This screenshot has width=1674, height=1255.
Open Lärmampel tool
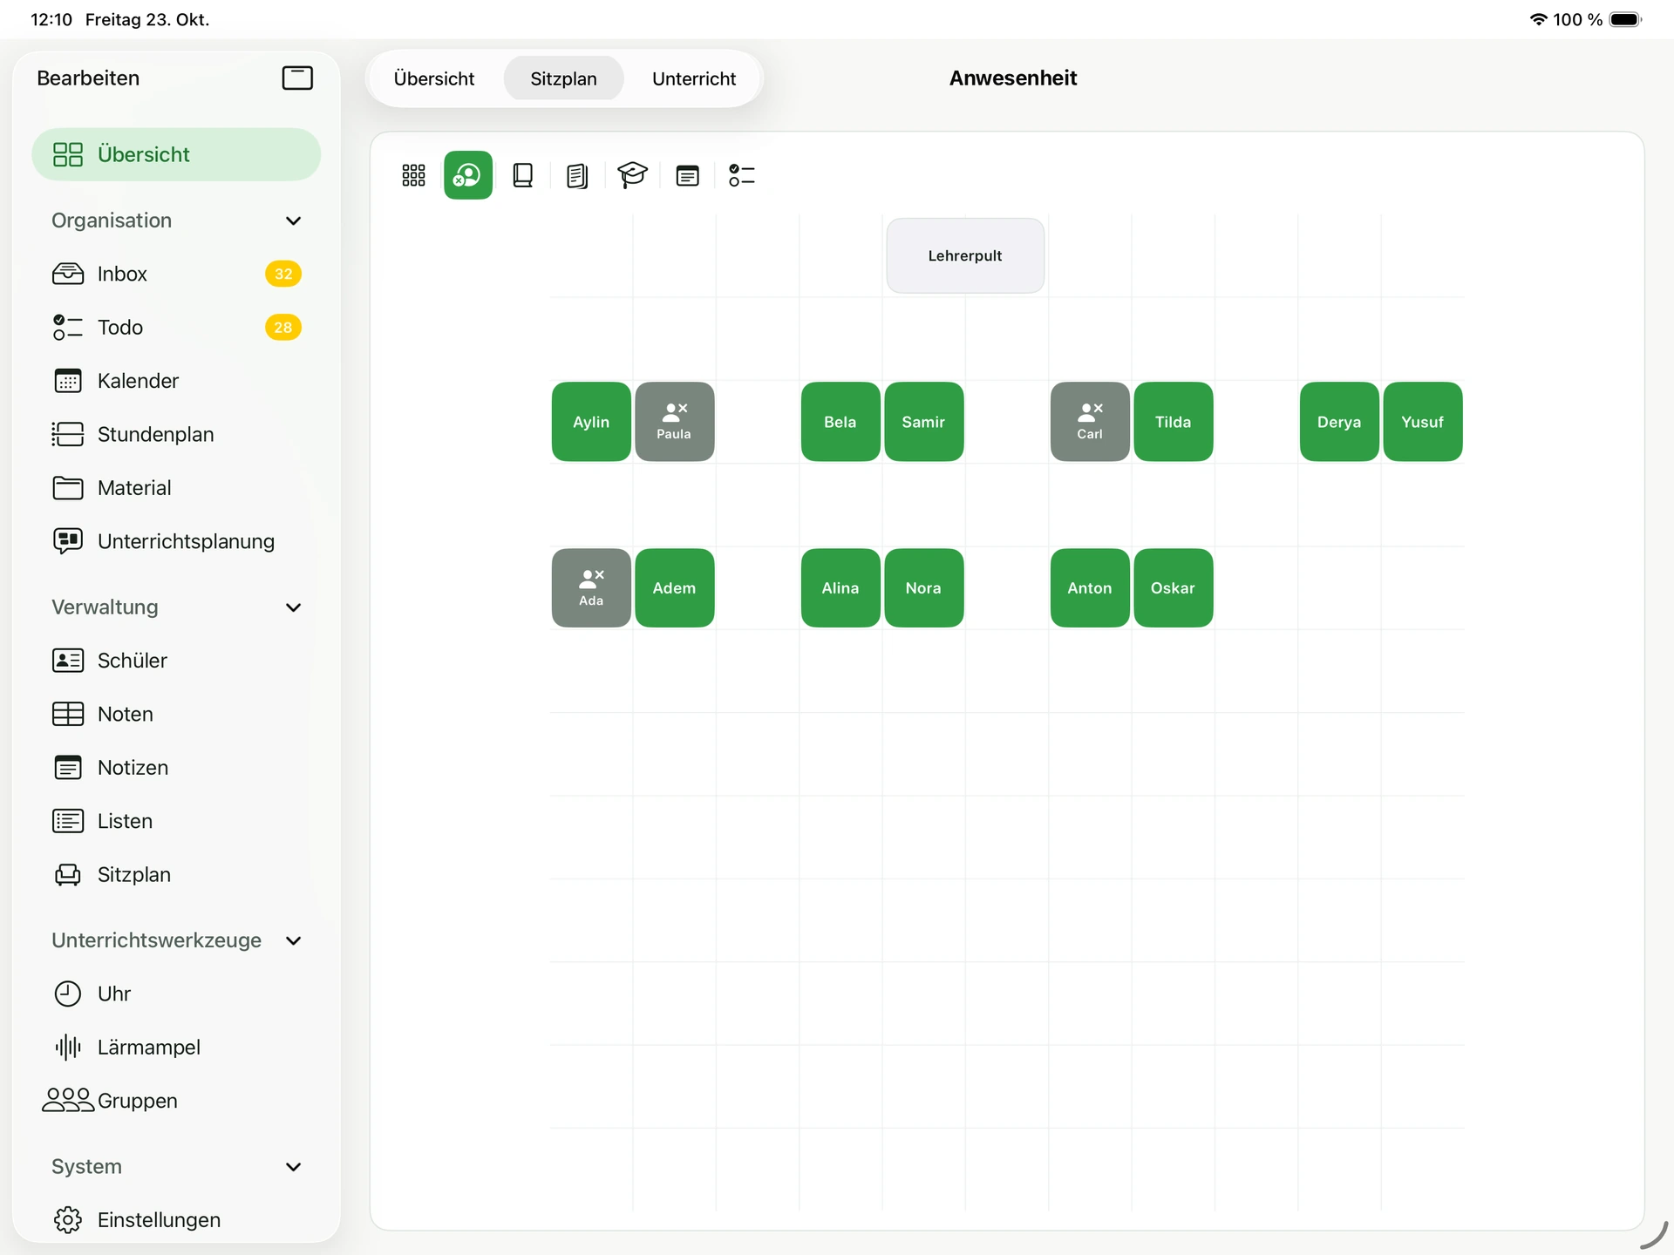[176, 1048]
